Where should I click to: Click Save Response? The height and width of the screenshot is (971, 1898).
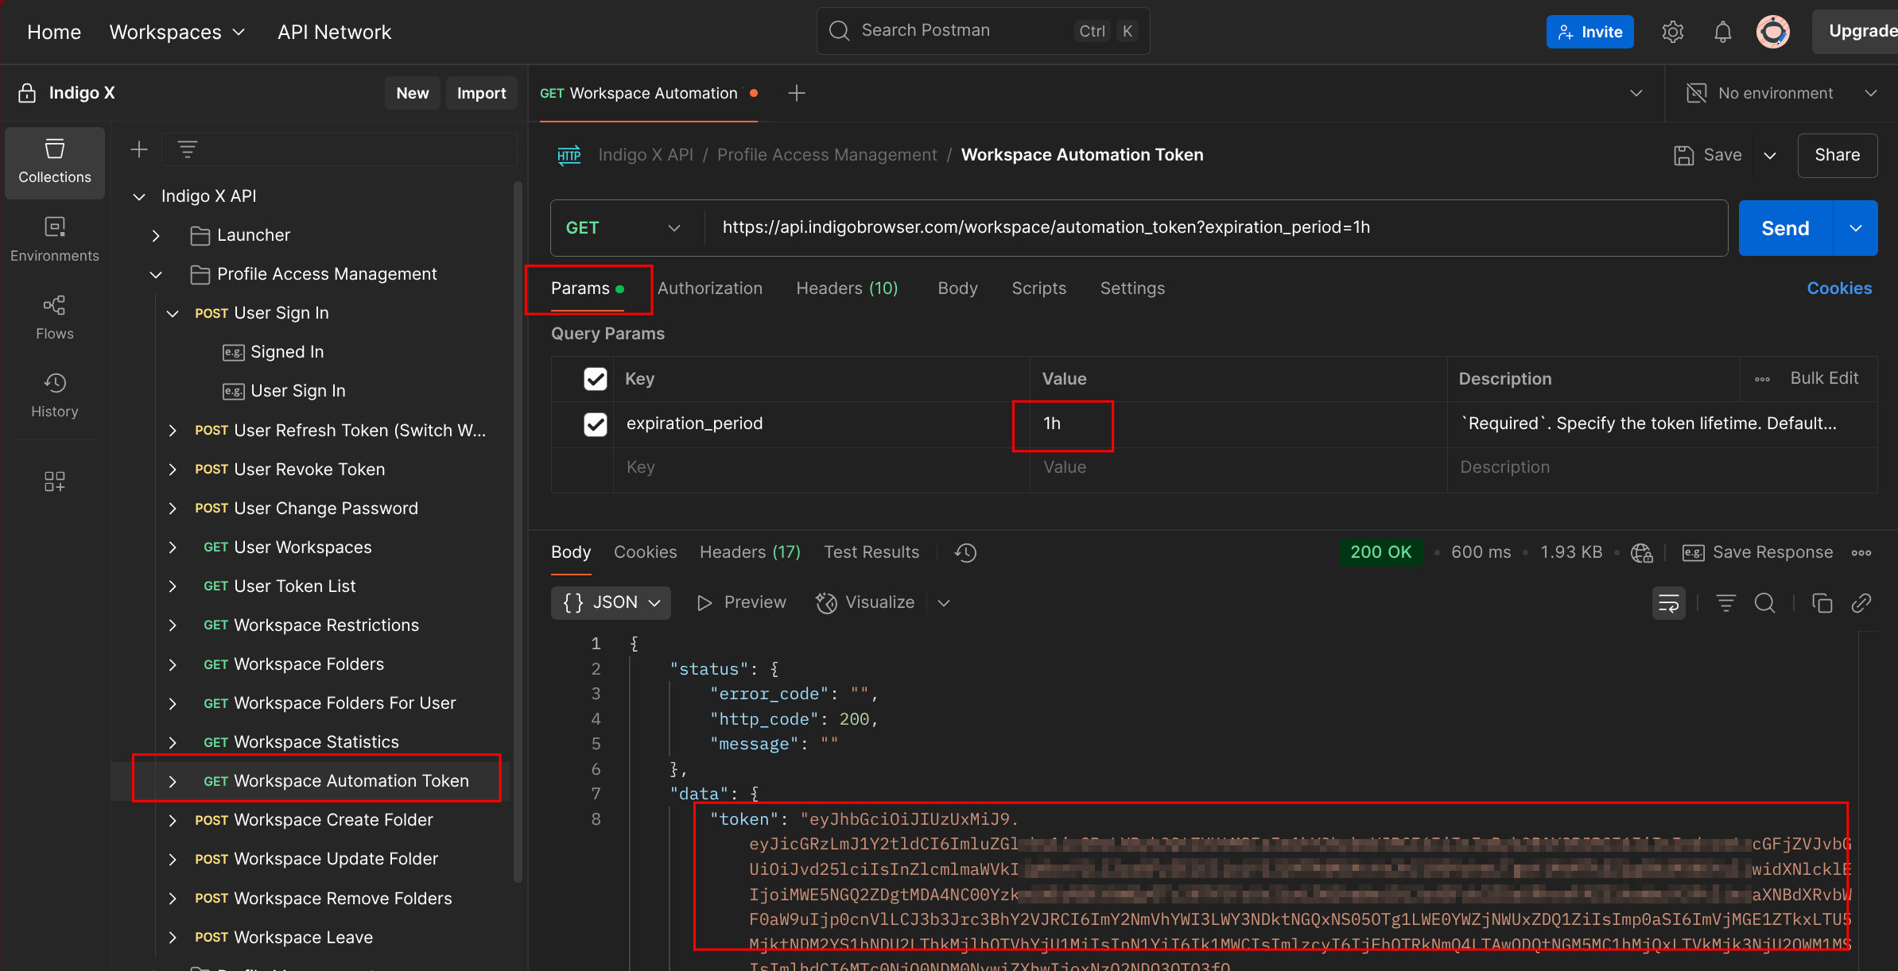pyautogui.click(x=1757, y=552)
